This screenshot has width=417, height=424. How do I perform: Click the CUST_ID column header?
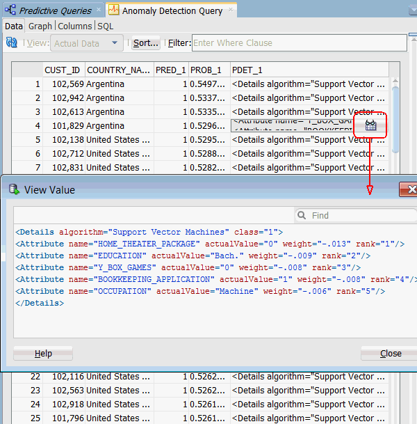[x=64, y=70]
